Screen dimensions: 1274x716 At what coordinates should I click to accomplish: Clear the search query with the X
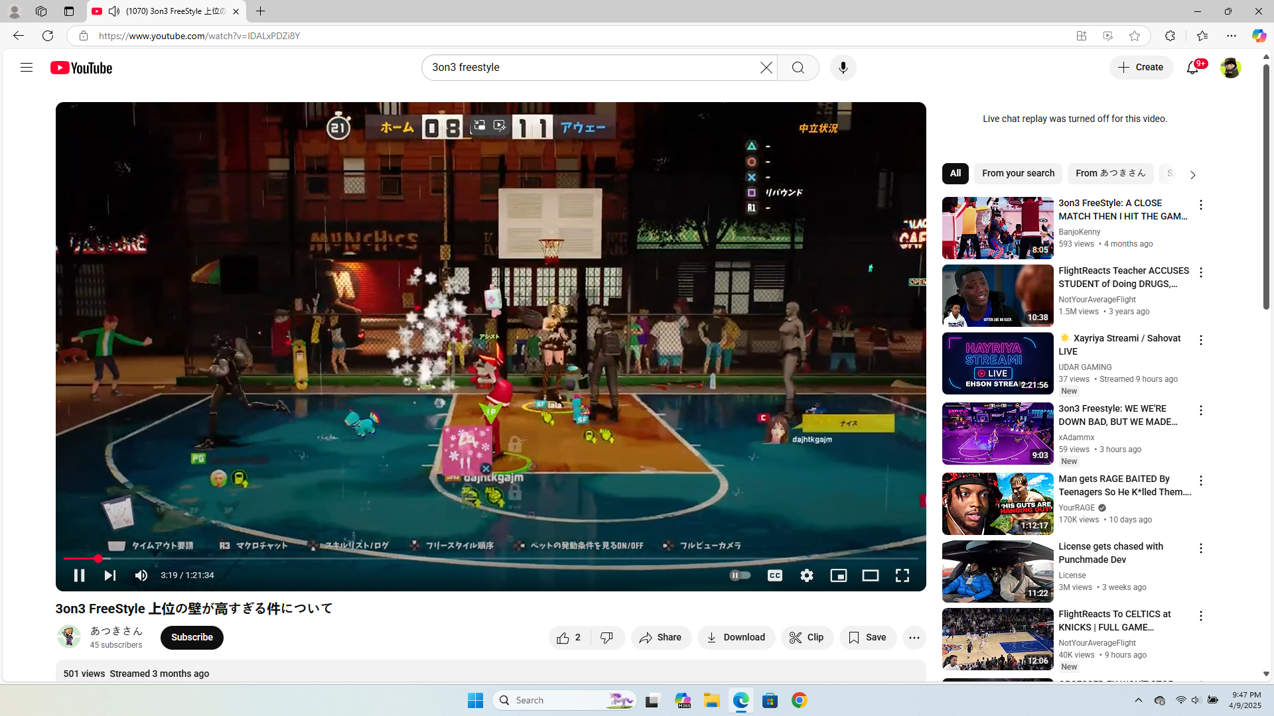pos(766,68)
